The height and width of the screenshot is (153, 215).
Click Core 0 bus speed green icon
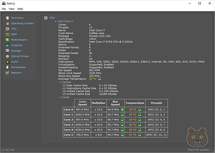click(122, 109)
